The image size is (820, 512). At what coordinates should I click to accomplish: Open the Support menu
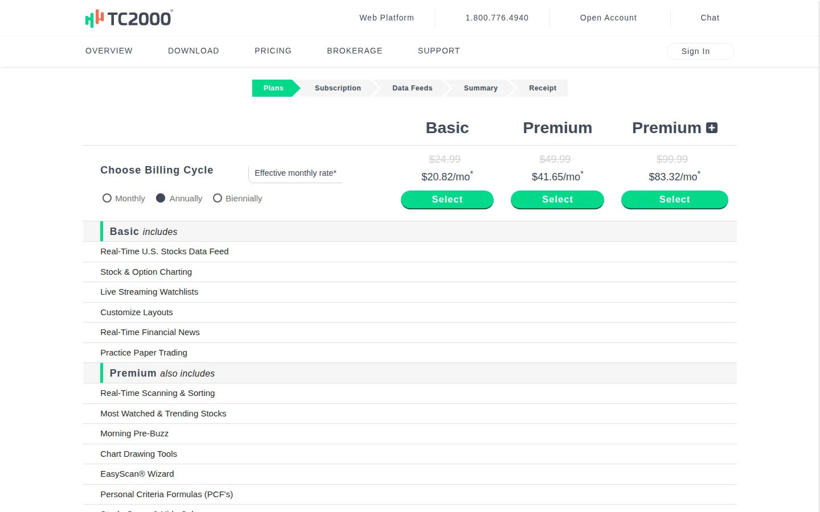[x=438, y=51]
